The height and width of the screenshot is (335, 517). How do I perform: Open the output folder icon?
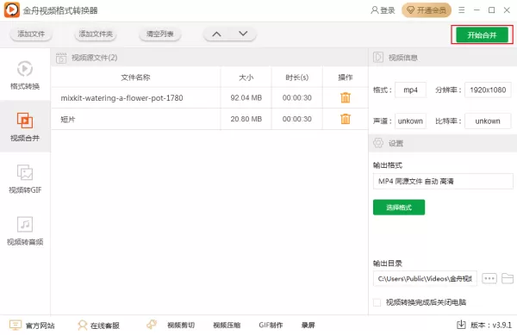tap(508, 278)
